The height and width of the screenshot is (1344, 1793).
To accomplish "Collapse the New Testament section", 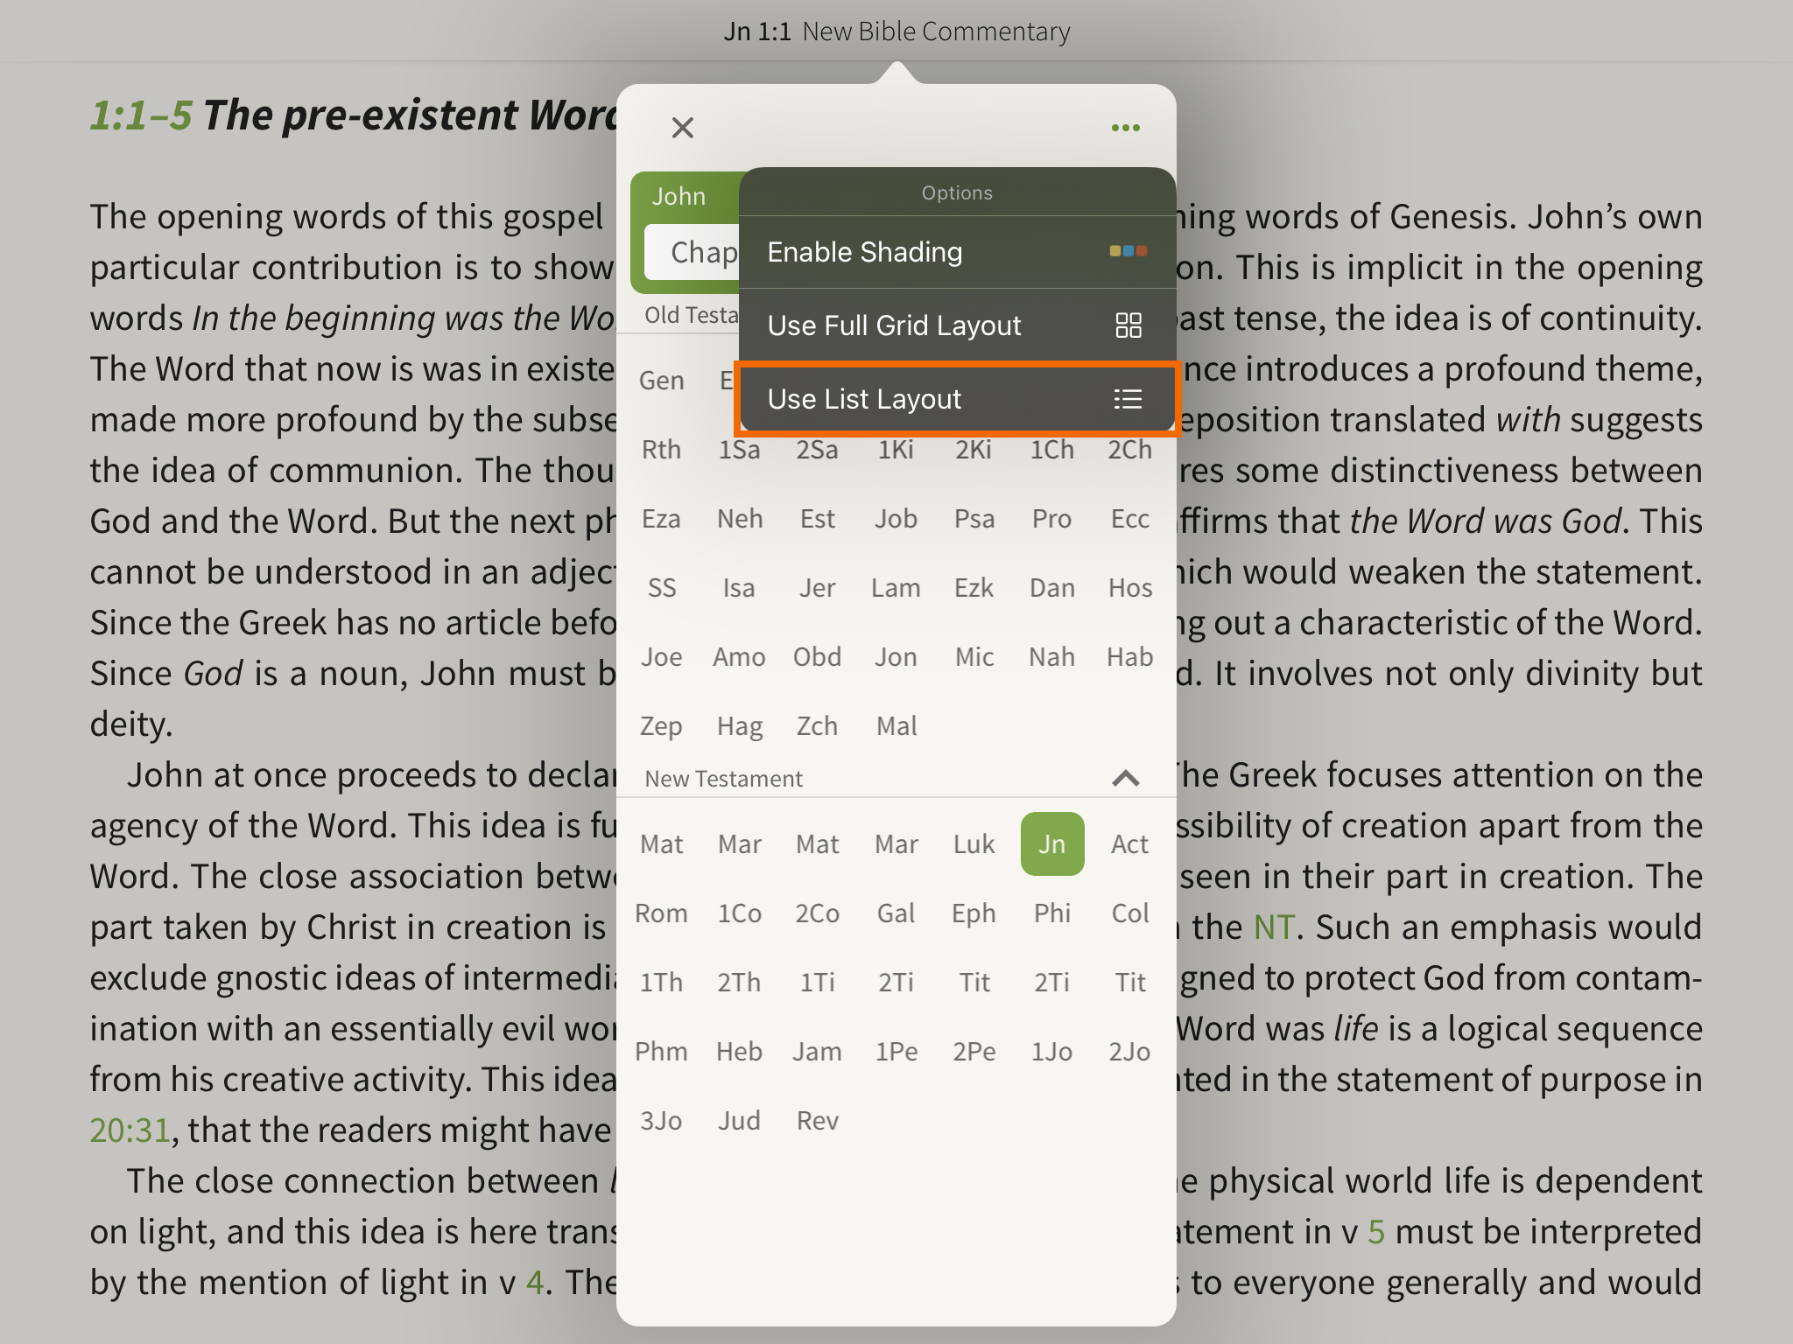I will [x=1125, y=778].
